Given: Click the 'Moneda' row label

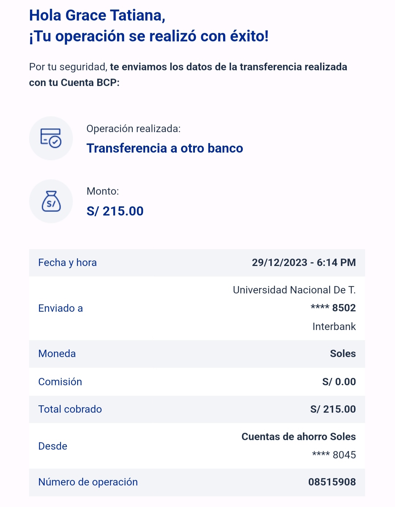Looking at the screenshot, I should coord(57,354).
